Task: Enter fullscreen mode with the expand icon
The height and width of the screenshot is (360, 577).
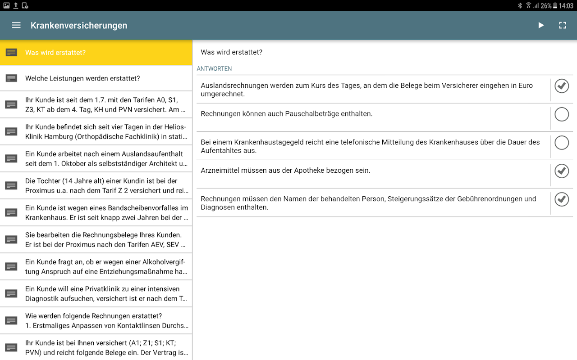Action: pyautogui.click(x=563, y=25)
